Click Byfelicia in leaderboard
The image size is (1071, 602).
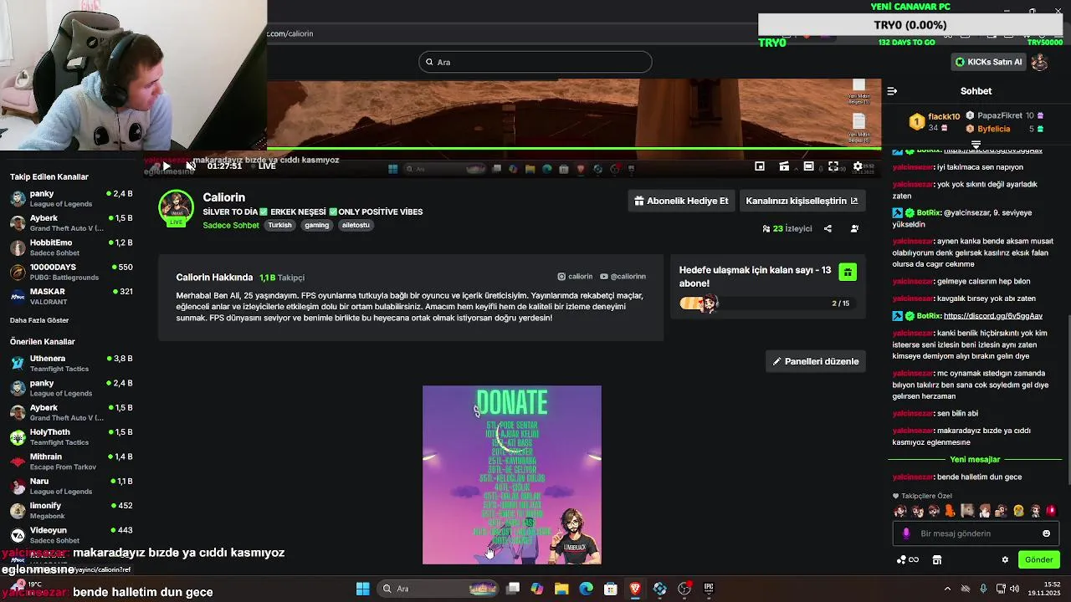pyautogui.click(x=1005, y=129)
